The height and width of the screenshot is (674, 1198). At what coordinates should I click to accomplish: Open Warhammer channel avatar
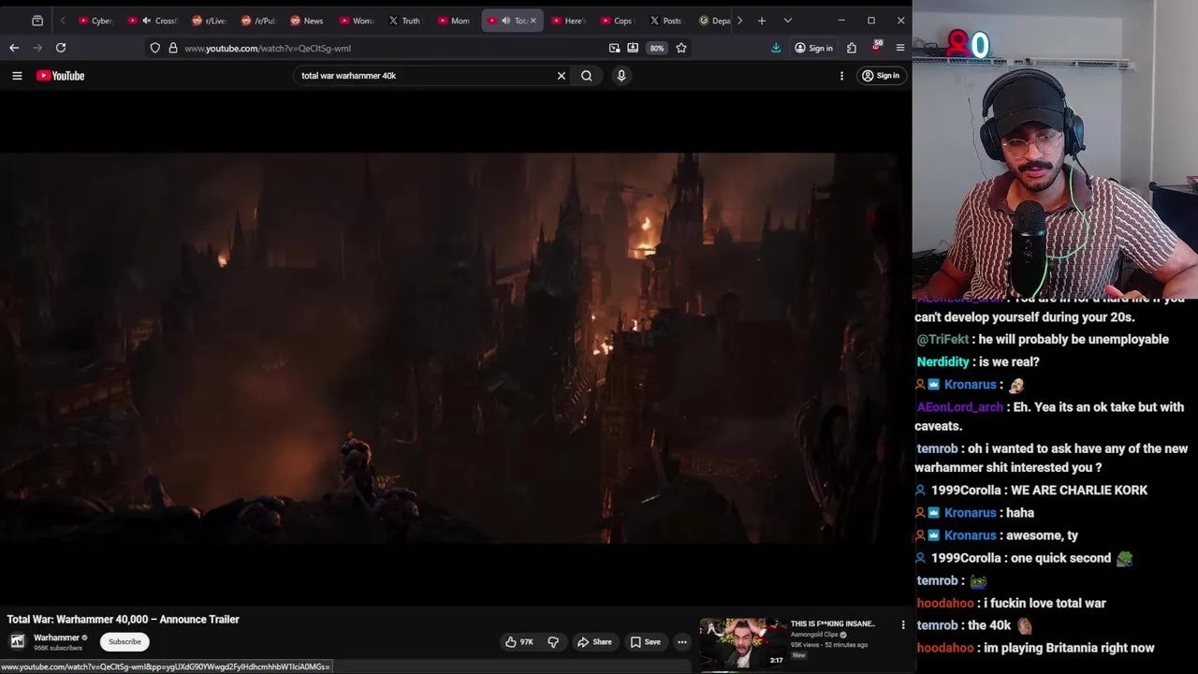click(18, 641)
